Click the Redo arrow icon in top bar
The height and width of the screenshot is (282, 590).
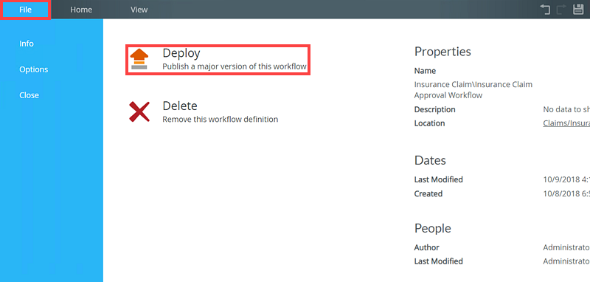pos(561,10)
